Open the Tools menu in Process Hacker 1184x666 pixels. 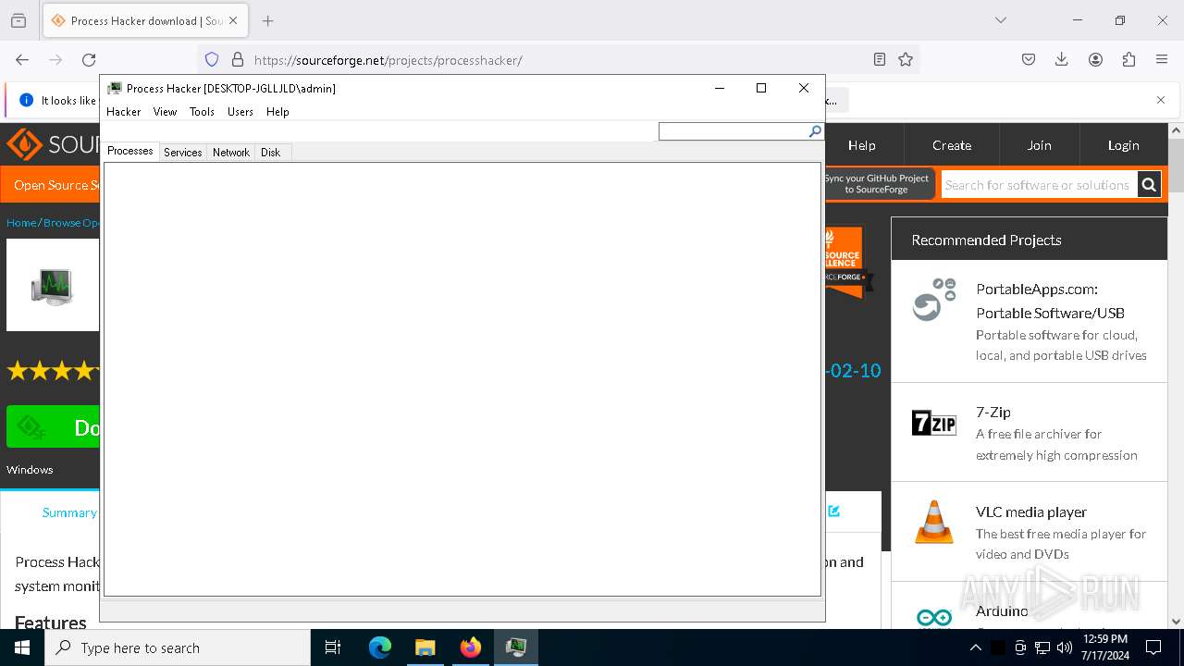[202, 112]
